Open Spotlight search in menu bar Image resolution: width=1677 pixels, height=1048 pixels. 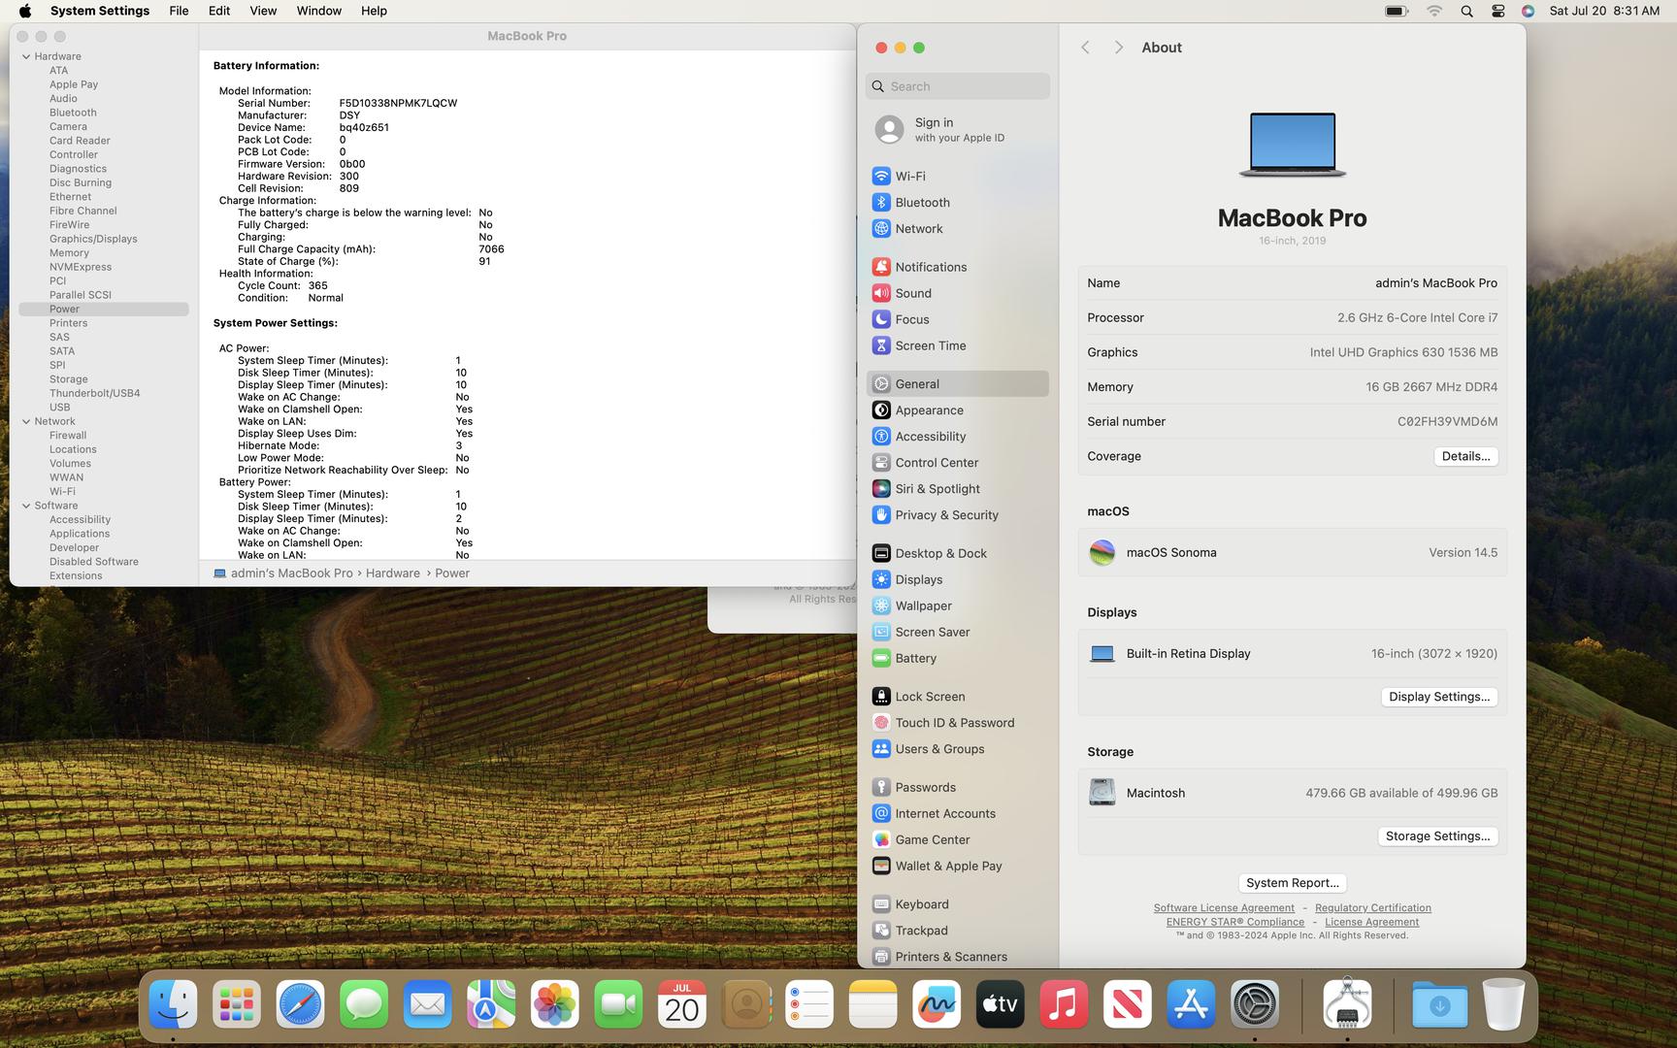click(x=1466, y=11)
